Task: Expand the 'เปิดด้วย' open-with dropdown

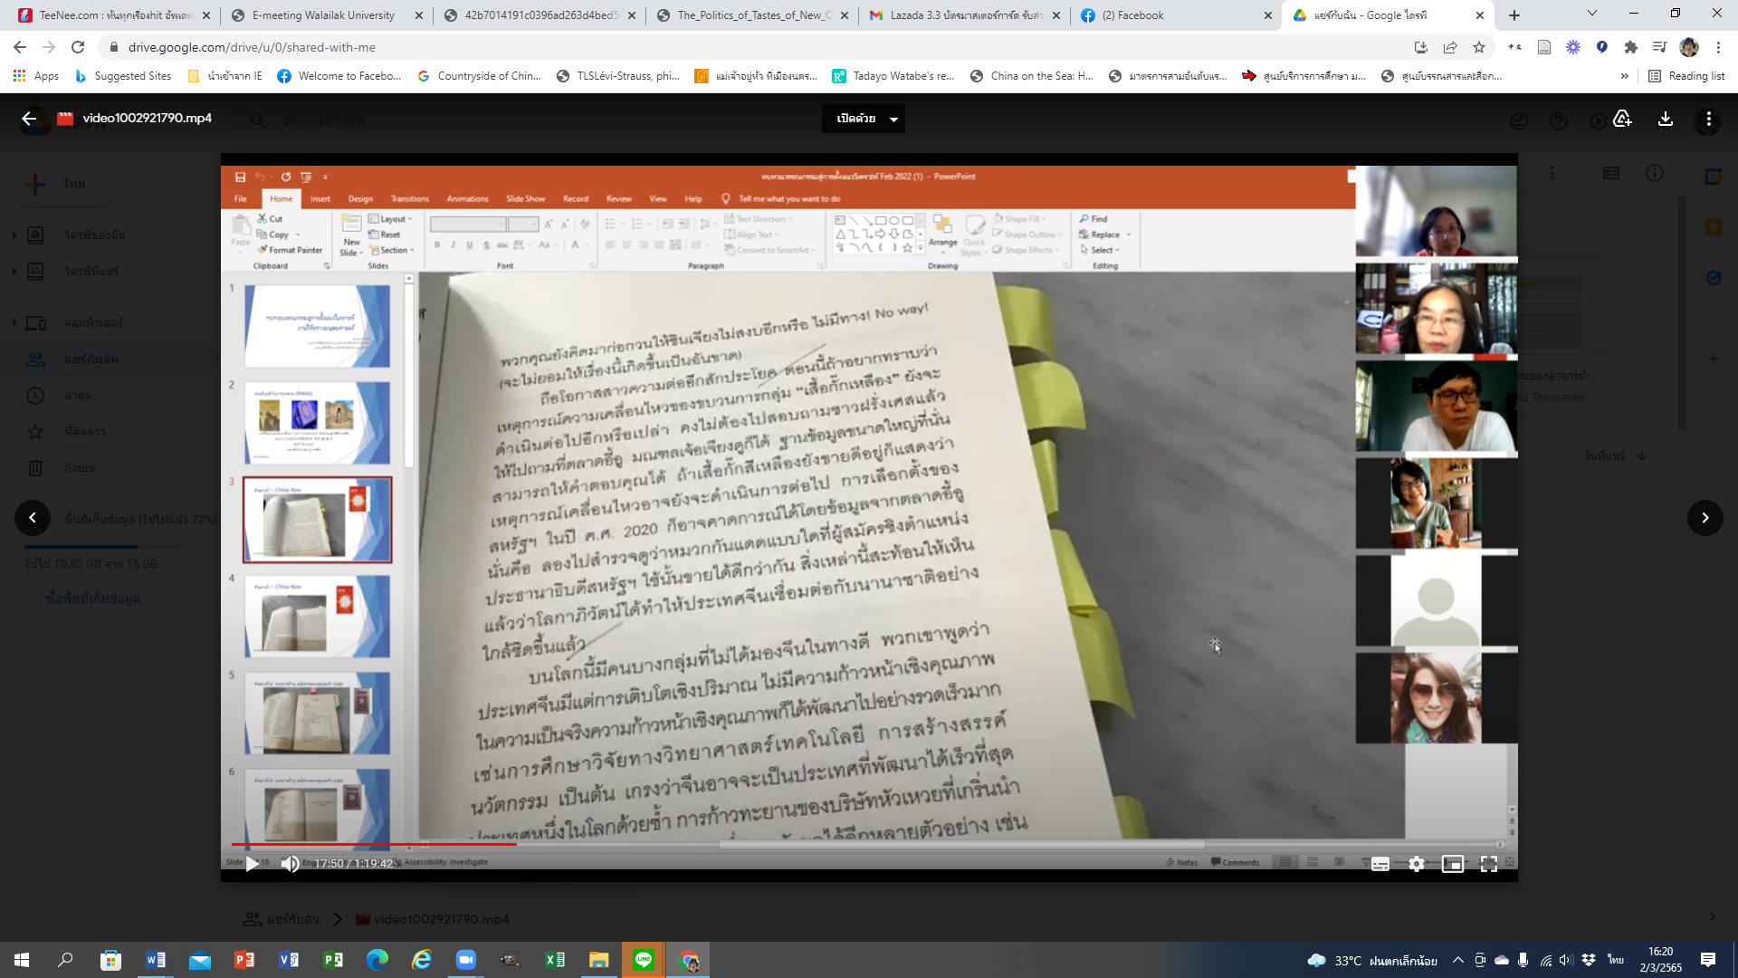Action: point(863,119)
